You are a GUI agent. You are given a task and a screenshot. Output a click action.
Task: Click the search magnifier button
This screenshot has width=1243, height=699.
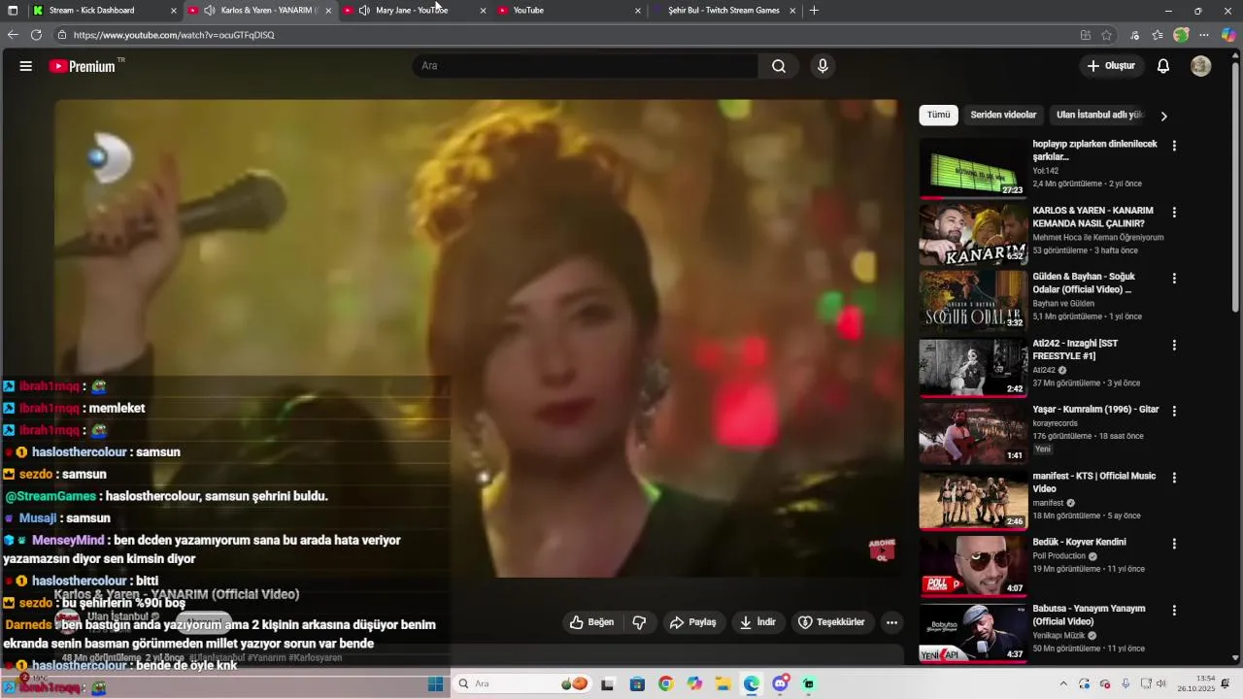[779, 66]
